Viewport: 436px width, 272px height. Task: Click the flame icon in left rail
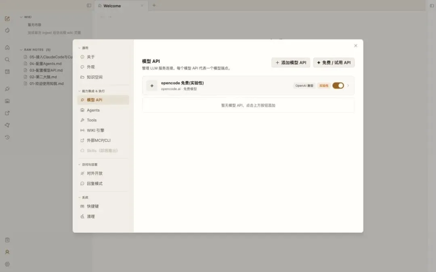click(x=7, y=30)
